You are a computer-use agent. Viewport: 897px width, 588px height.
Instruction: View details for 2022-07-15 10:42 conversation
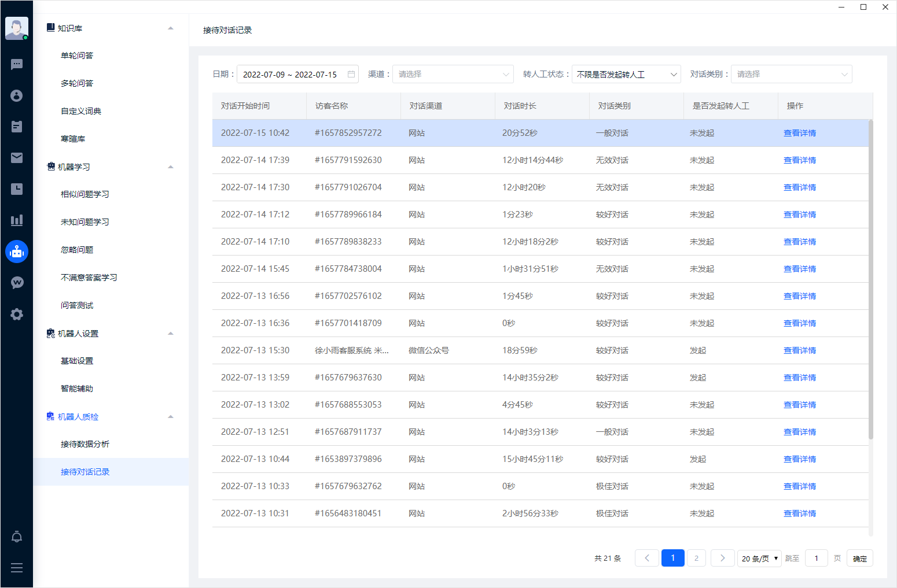[x=800, y=133]
